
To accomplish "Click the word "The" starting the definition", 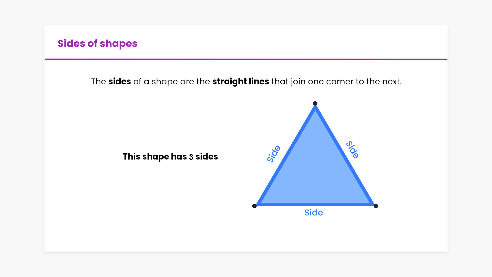I will point(98,82).
